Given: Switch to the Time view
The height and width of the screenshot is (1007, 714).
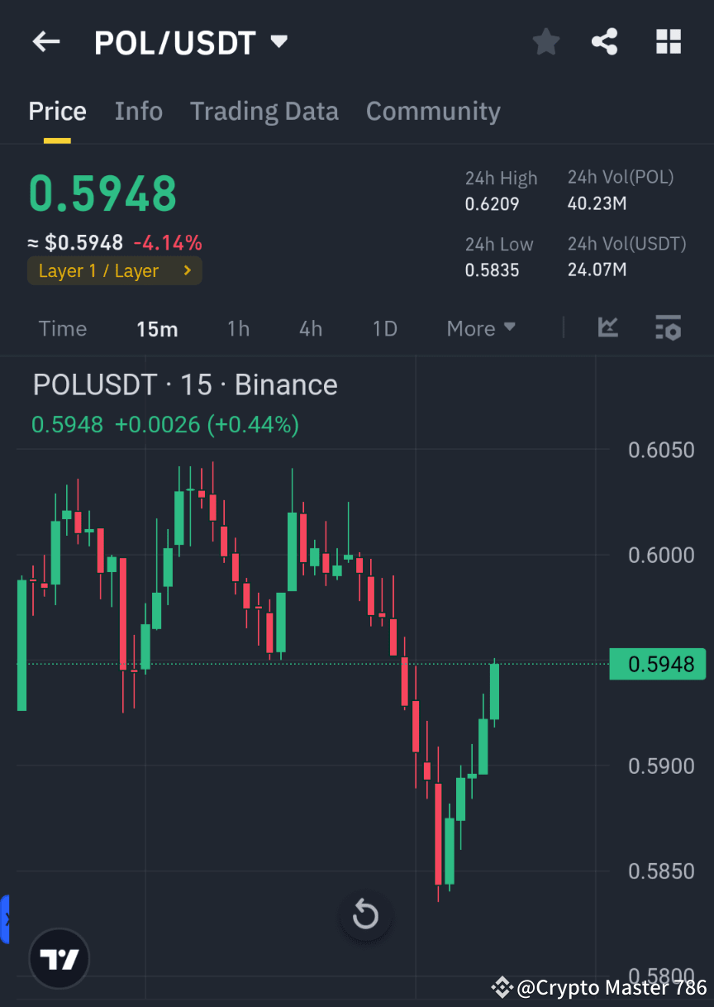Looking at the screenshot, I should tap(63, 328).
